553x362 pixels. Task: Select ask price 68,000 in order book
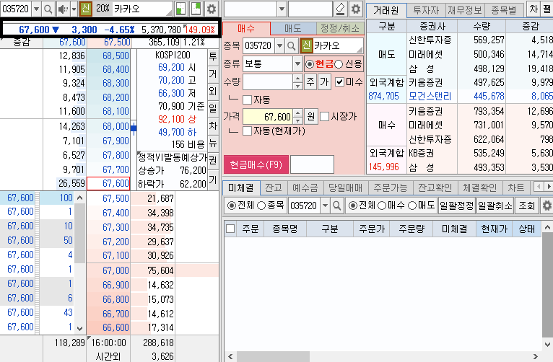pos(108,126)
